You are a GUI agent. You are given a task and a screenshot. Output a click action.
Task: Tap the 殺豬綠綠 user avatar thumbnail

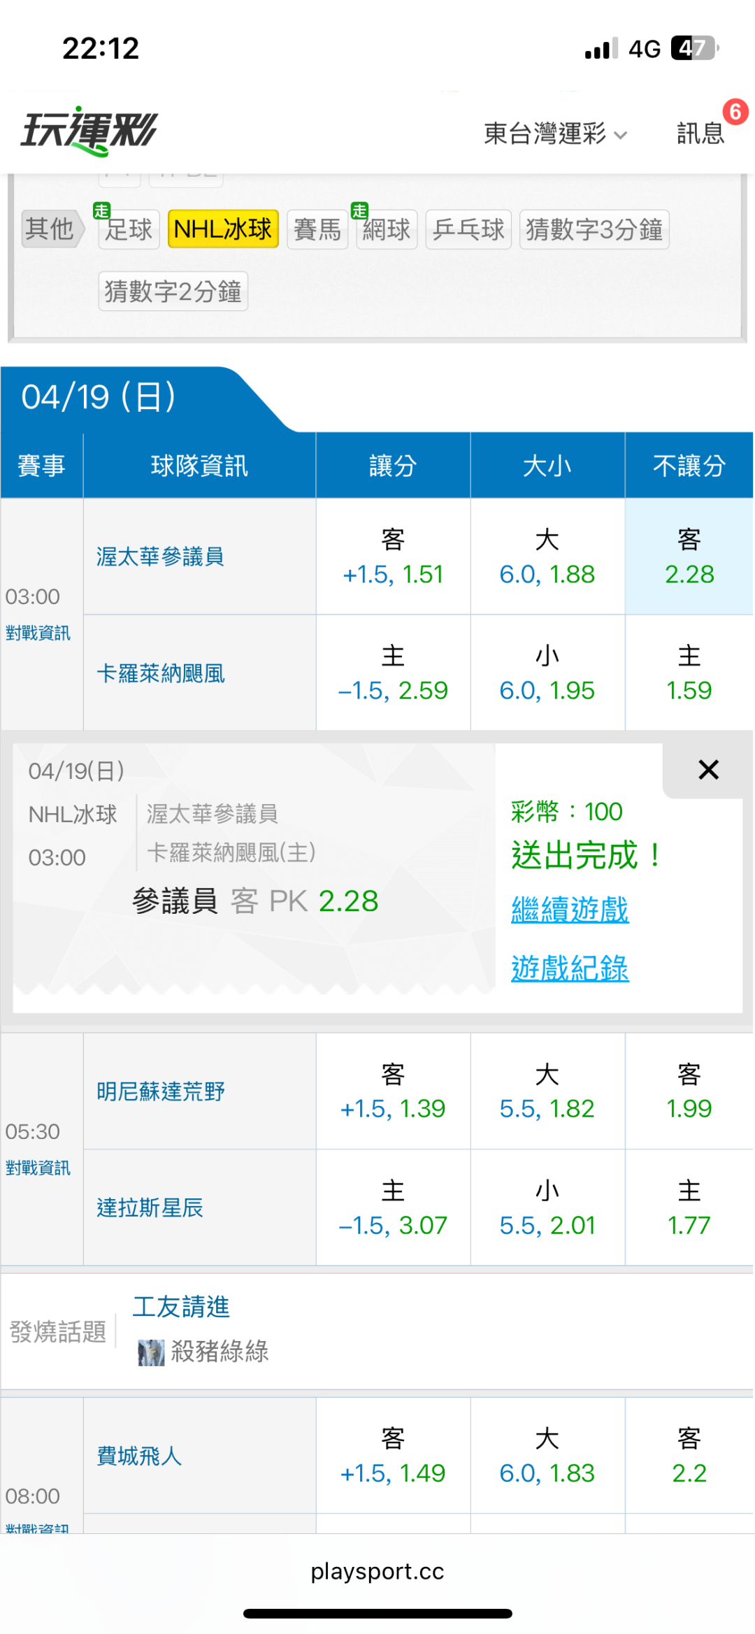pyautogui.click(x=151, y=1352)
